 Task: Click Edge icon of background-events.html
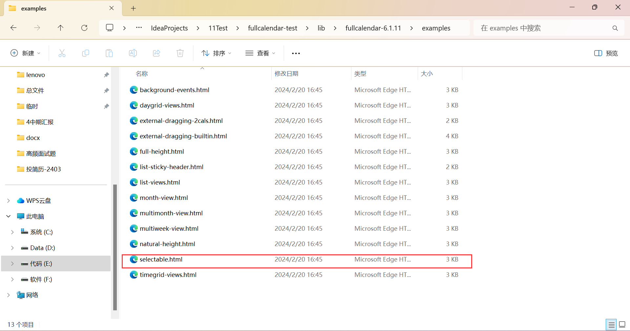coord(134,90)
